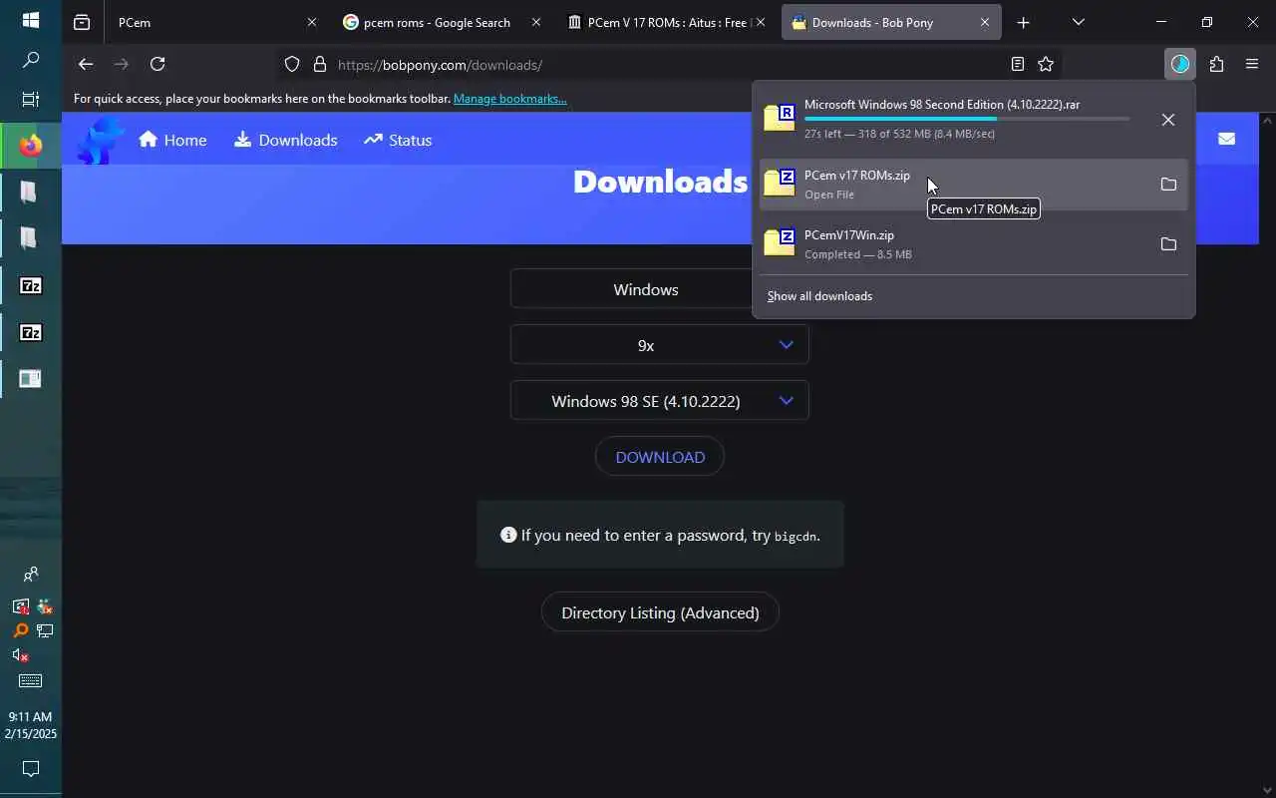Click the site padlock icon
The width and height of the screenshot is (1276, 798).
point(319,65)
